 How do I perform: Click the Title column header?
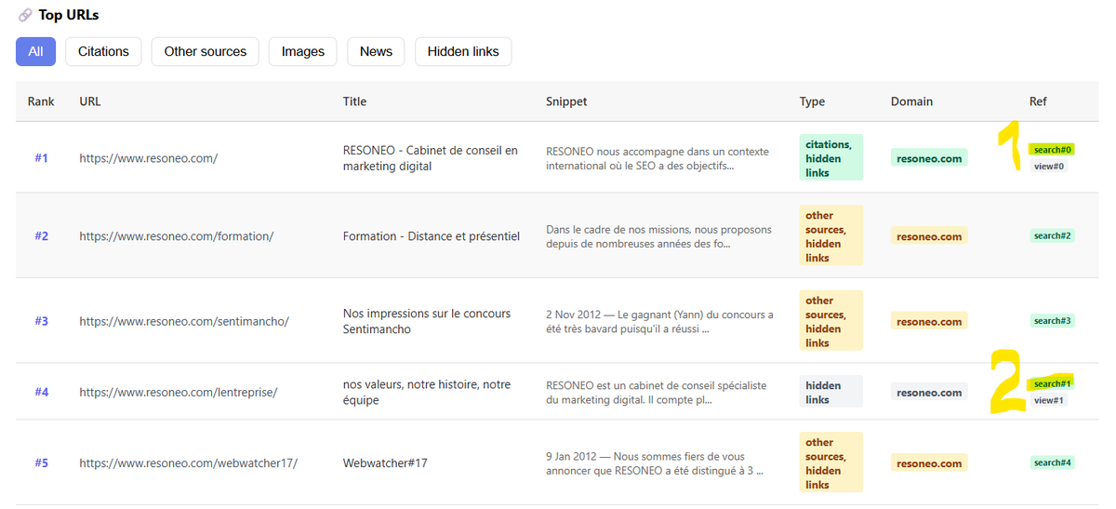(354, 101)
